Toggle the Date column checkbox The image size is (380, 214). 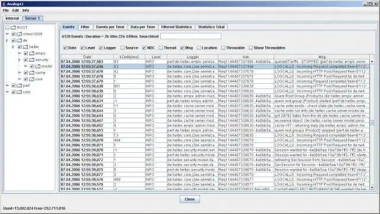pyautogui.click(x=65, y=48)
